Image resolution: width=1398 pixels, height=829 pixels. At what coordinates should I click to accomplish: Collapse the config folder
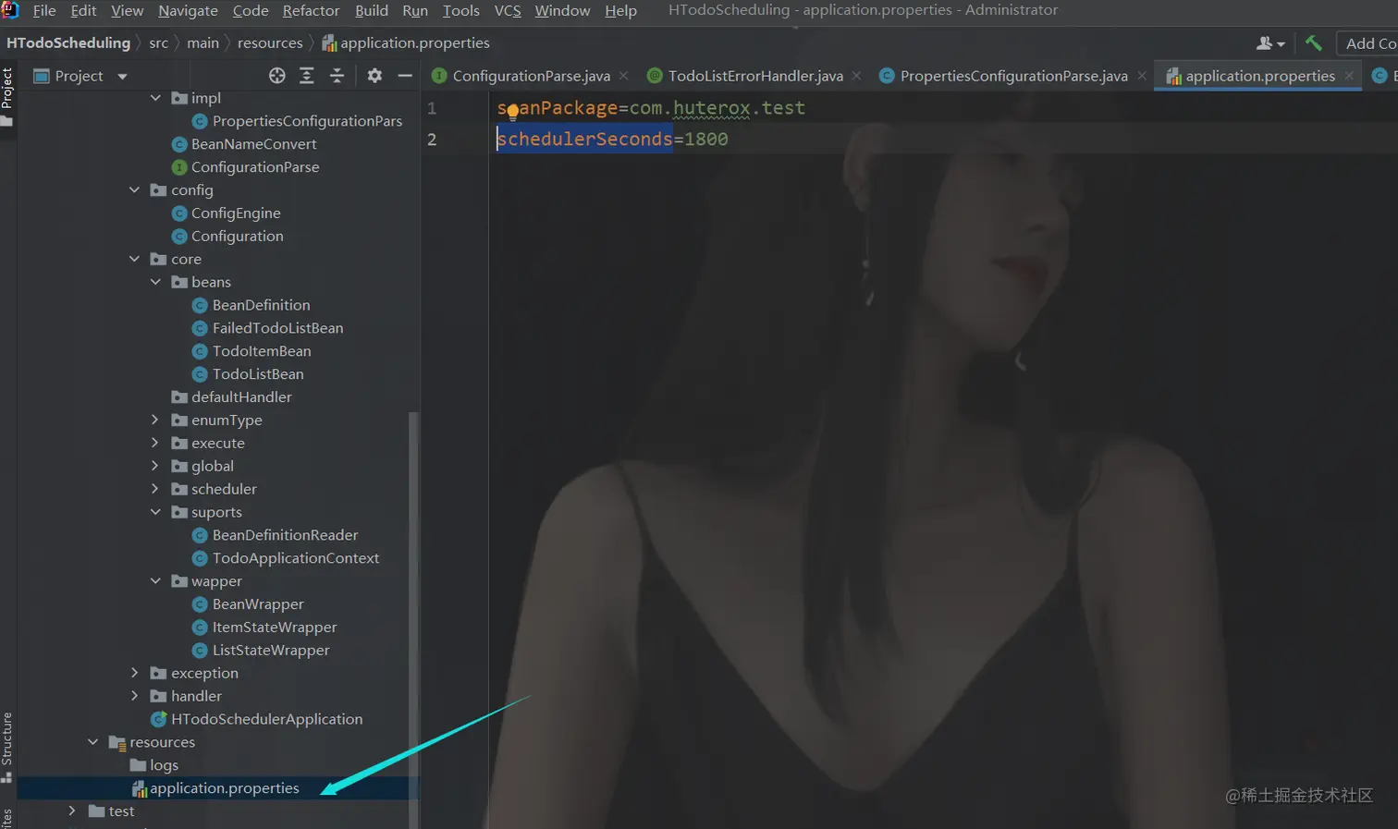click(135, 189)
